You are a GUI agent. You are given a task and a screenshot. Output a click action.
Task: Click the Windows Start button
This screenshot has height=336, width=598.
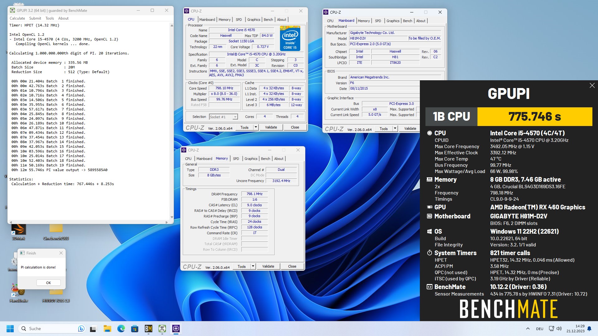[10, 329]
